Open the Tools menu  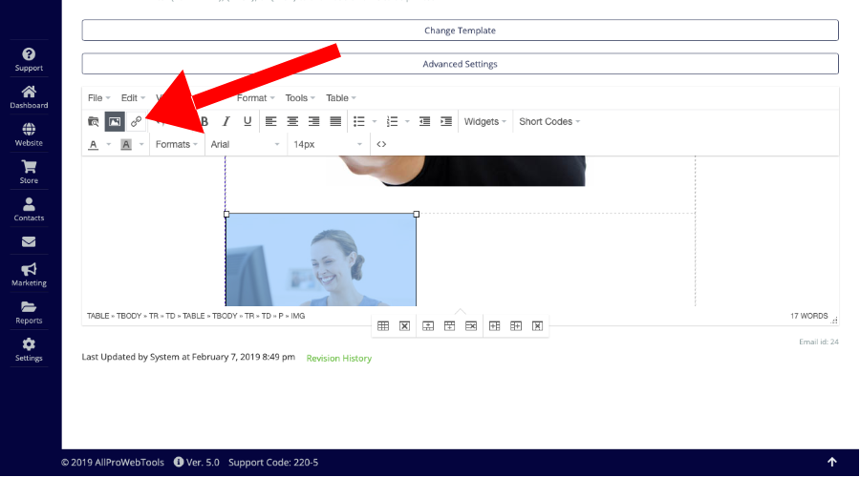(x=300, y=97)
